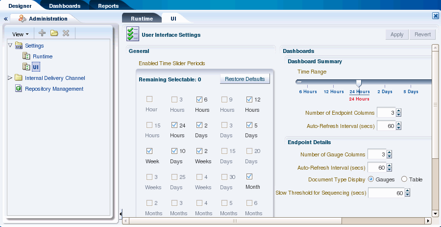The image size is (441, 227).
Task: Click the open folder toolbar icon
Action: [x=54, y=33]
